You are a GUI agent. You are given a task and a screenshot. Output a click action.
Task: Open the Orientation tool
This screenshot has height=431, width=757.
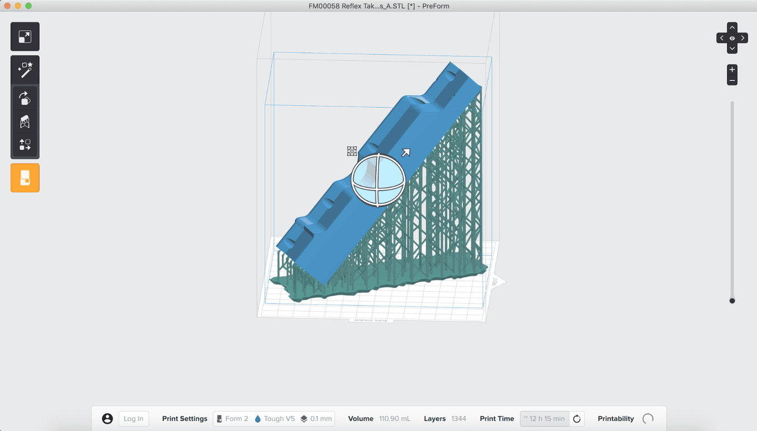(25, 98)
